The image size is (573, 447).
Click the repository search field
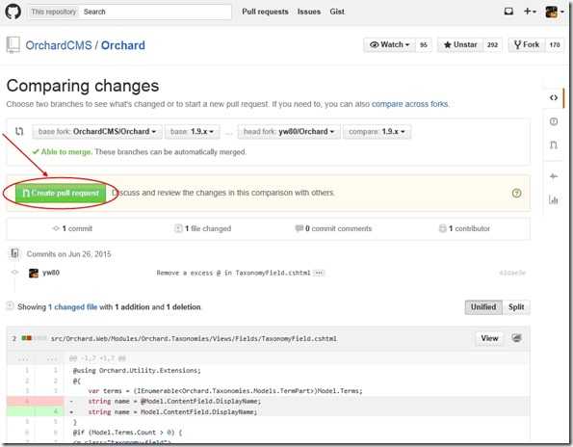pos(155,12)
